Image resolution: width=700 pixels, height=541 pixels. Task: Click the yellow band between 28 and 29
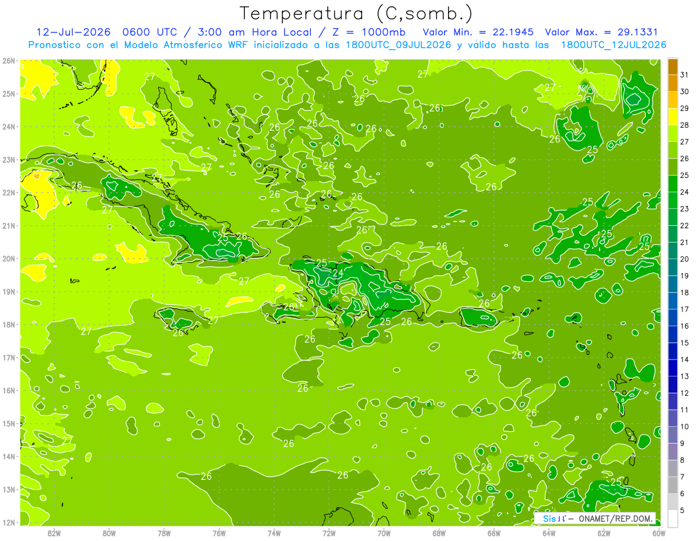tap(673, 117)
